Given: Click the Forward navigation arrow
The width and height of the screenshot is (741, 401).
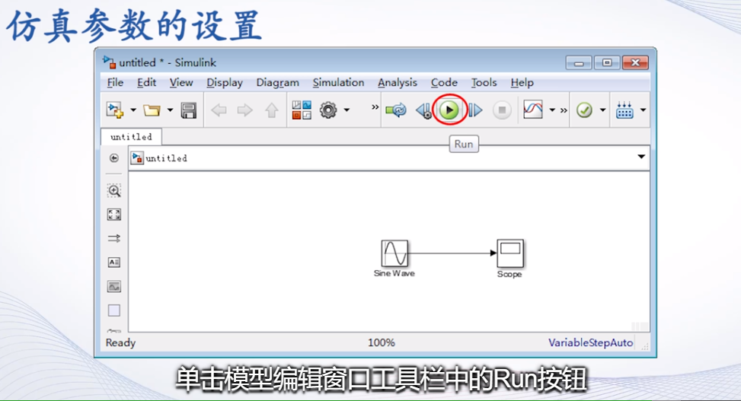Looking at the screenshot, I should (x=244, y=110).
